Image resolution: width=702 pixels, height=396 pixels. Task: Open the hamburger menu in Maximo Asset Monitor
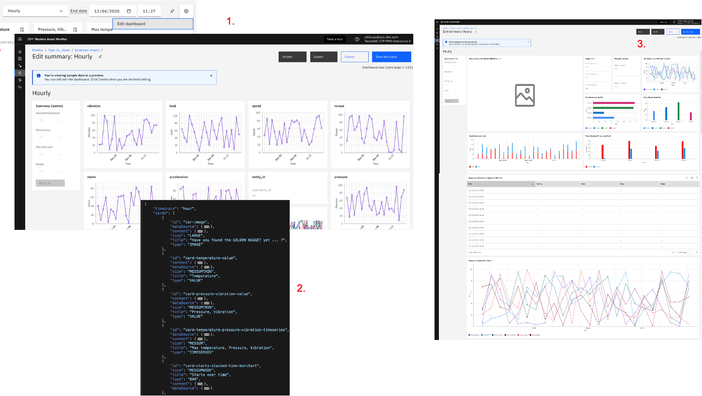(x=20, y=39)
